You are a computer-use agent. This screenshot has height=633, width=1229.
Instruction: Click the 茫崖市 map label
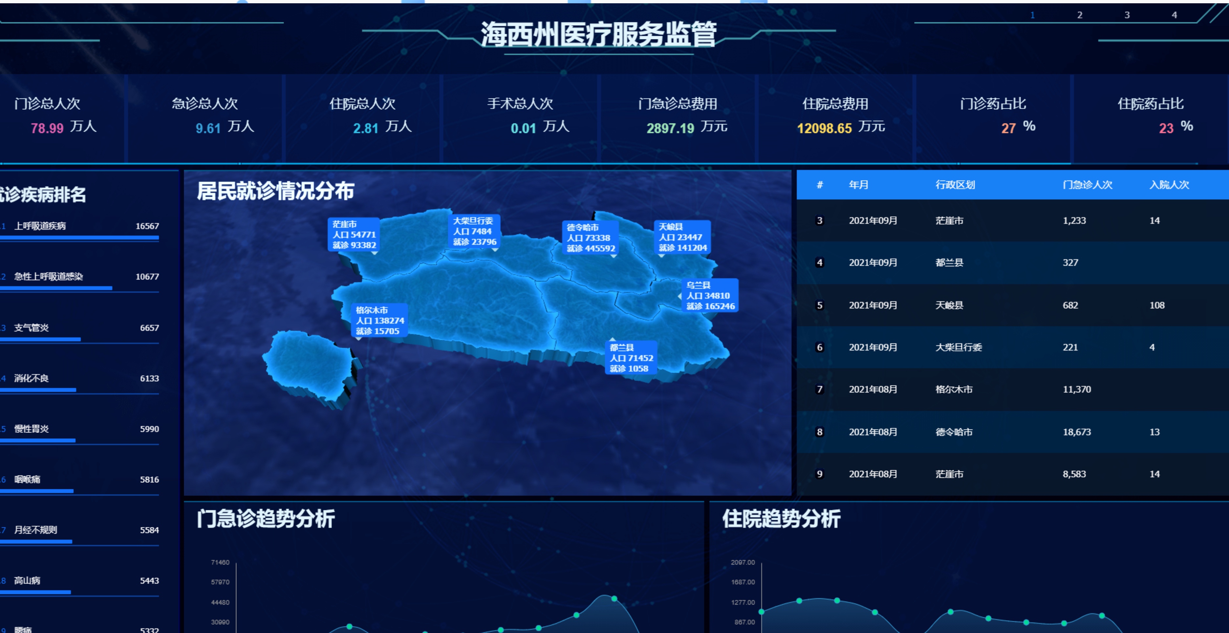click(x=354, y=235)
